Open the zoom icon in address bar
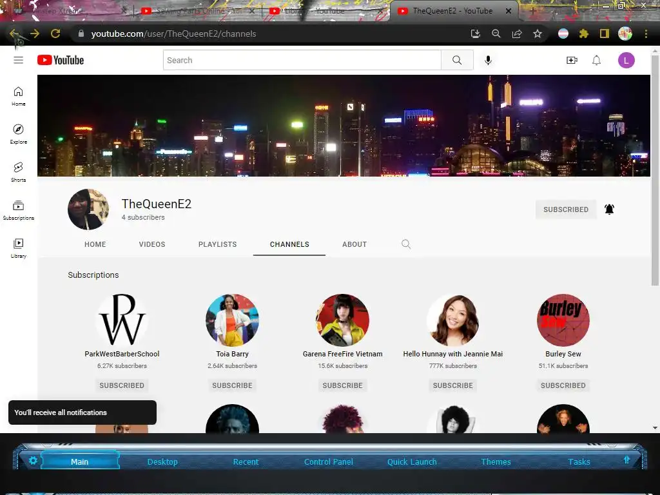 pos(496,34)
